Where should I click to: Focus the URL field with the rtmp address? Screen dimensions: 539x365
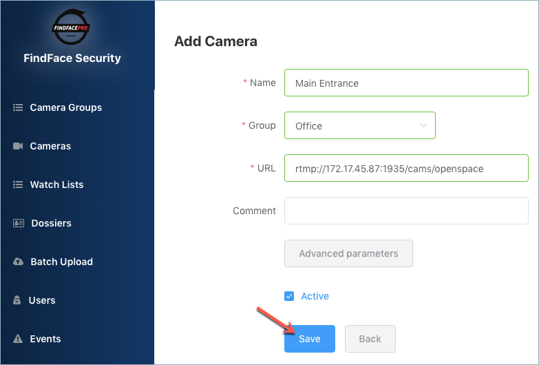[406, 168]
